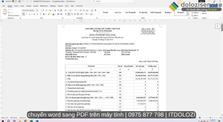223x122 pixels.
Task: Align text left
Action: pyautogui.click(x=66, y=14)
